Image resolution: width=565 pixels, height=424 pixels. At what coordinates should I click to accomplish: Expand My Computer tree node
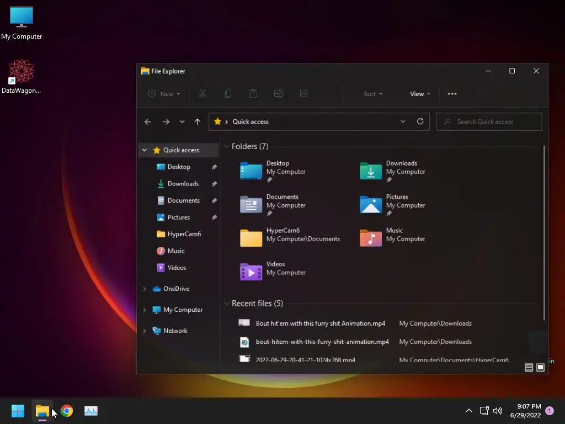pyautogui.click(x=145, y=310)
